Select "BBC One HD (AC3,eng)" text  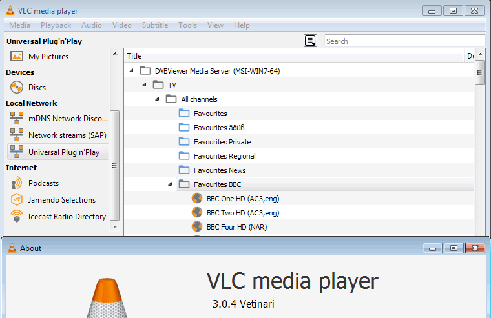[243, 199]
